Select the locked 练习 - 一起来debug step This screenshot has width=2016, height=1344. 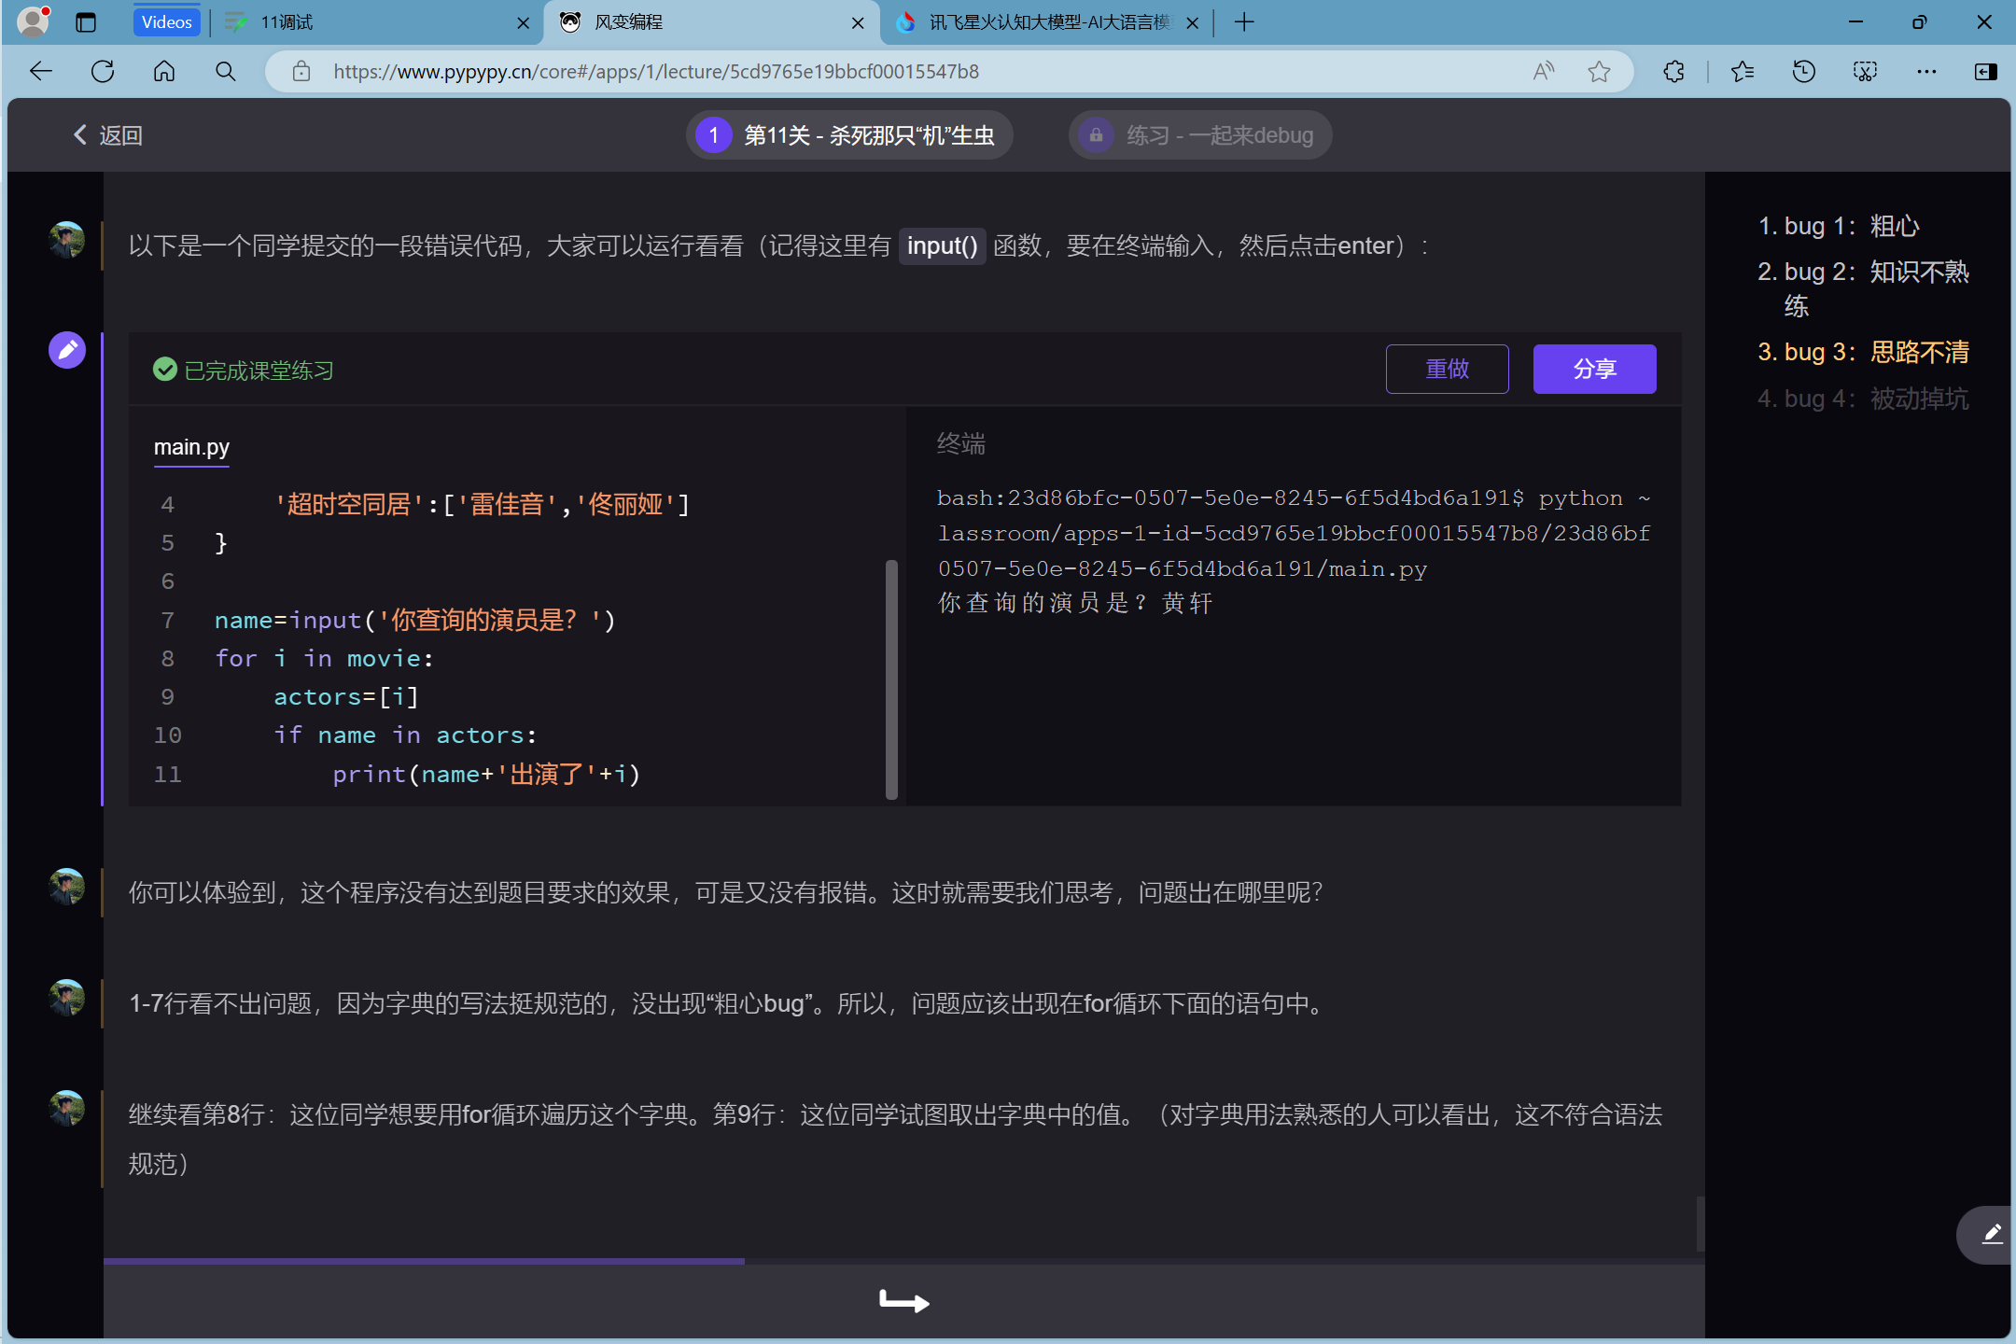pyautogui.click(x=1200, y=135)
